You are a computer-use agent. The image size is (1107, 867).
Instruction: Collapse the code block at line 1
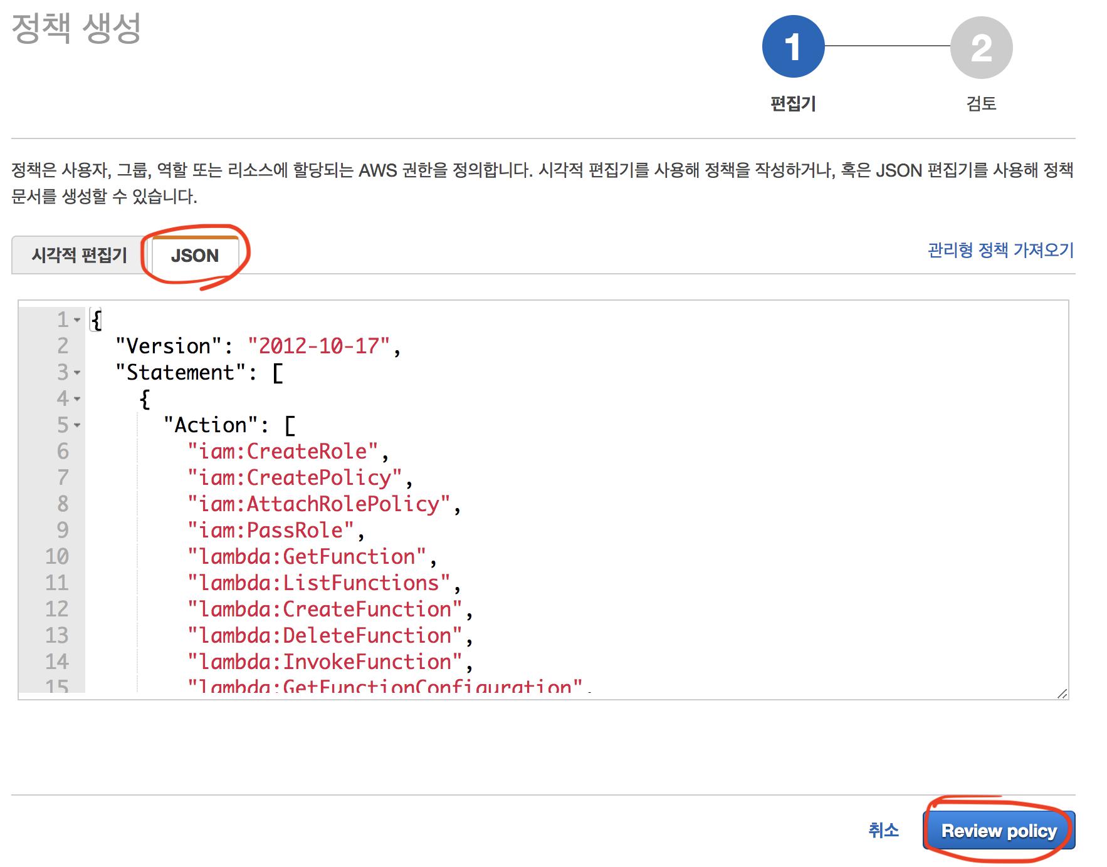[x=77, y=320]
